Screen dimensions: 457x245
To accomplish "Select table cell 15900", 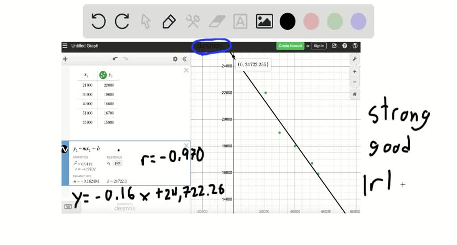I will [109, 122].
